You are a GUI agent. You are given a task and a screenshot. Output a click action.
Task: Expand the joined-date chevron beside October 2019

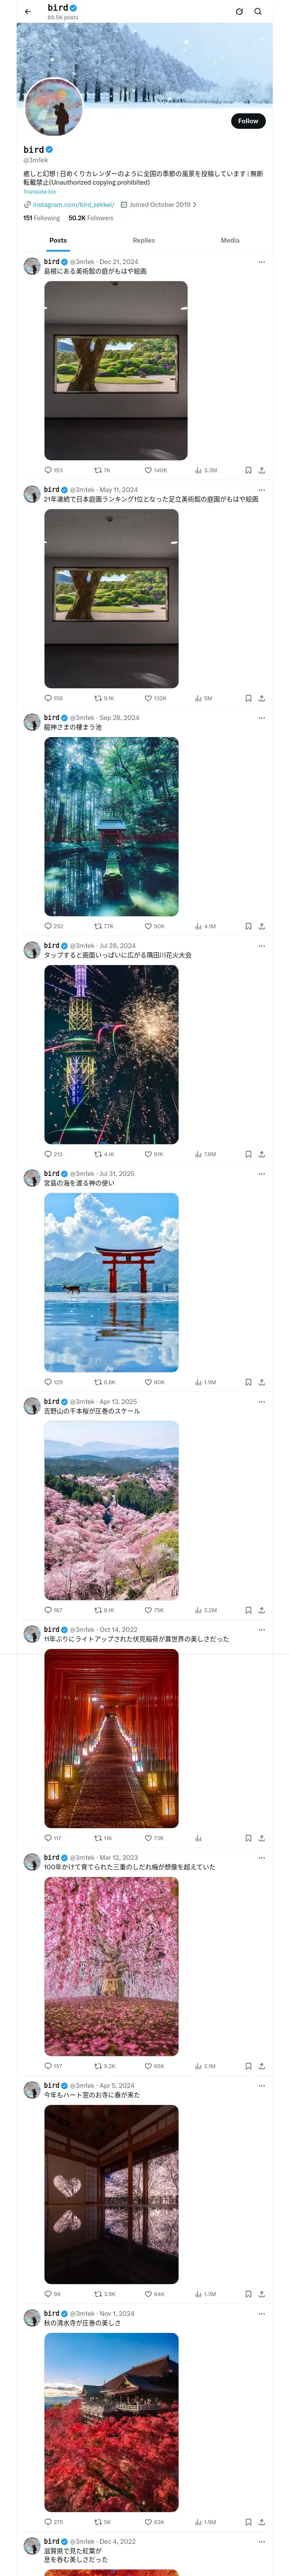coord(194,204)
